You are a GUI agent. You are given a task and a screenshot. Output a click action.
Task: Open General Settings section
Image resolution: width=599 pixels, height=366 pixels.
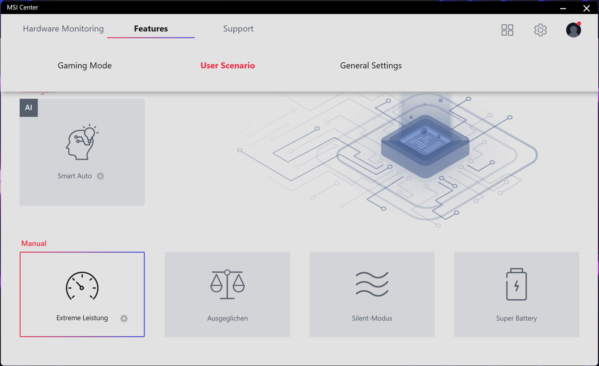(x=371, y=66)
